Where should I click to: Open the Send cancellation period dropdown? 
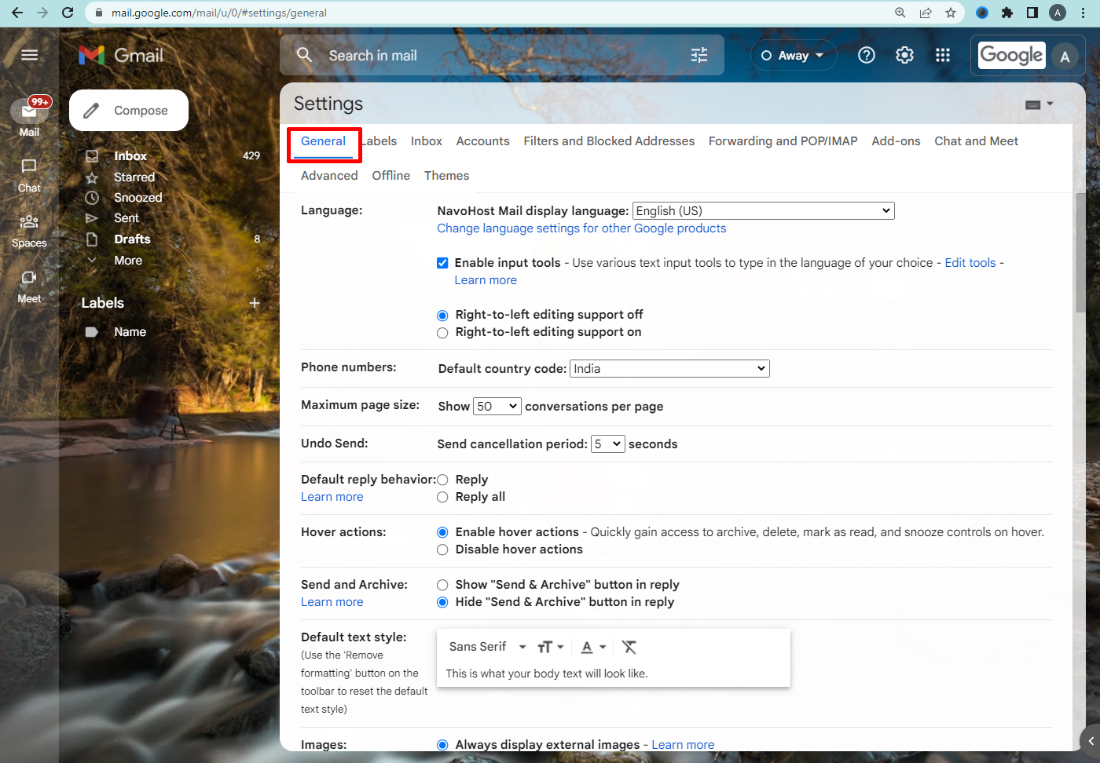607,444
